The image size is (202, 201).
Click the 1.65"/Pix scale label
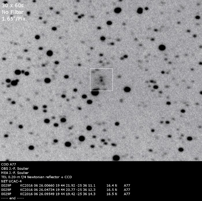[x=14, y=19]
